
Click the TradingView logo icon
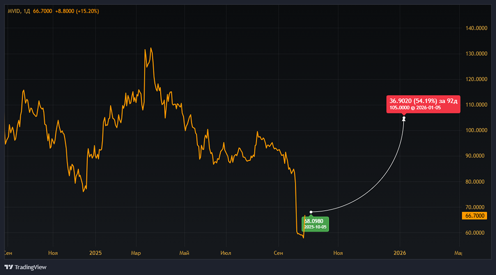click(x=9, y=267)
